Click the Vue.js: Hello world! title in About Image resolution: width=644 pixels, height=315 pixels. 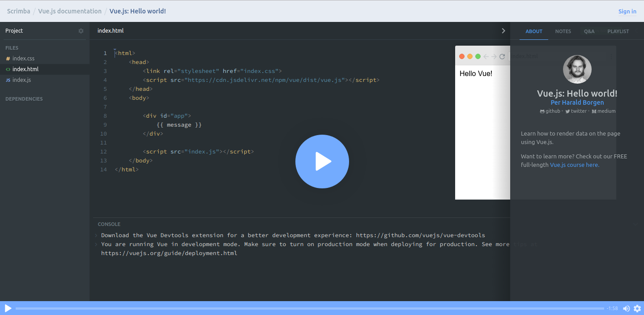(x=577, y=94)
